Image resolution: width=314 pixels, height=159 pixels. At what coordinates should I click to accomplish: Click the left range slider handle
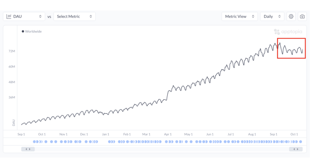pyautogui.click(x=28, y=149)
